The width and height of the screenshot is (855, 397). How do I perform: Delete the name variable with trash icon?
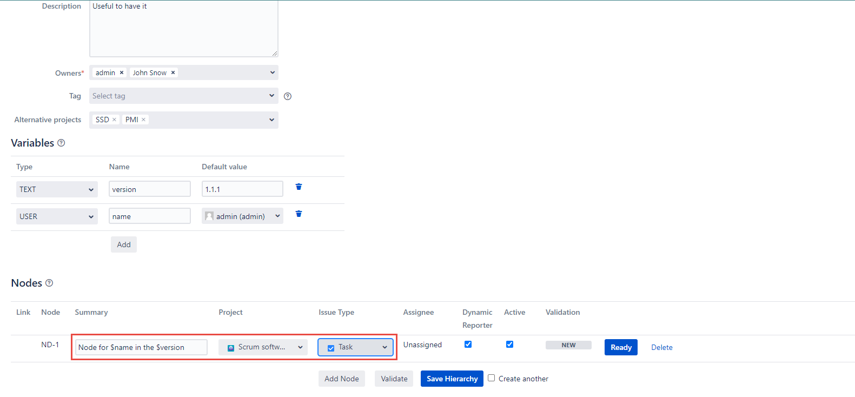tap(299, 214)
